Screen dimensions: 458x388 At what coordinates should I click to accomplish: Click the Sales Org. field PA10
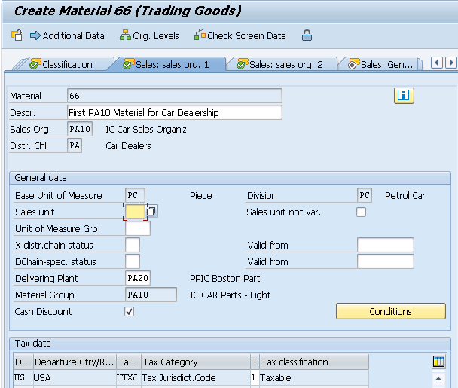click(x=80, y=129)
